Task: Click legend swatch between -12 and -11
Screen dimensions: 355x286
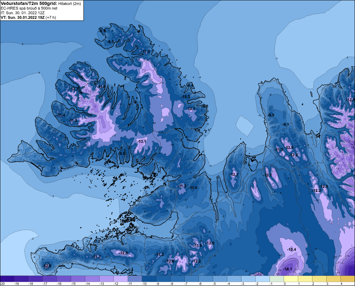Action: coord(121,279)
